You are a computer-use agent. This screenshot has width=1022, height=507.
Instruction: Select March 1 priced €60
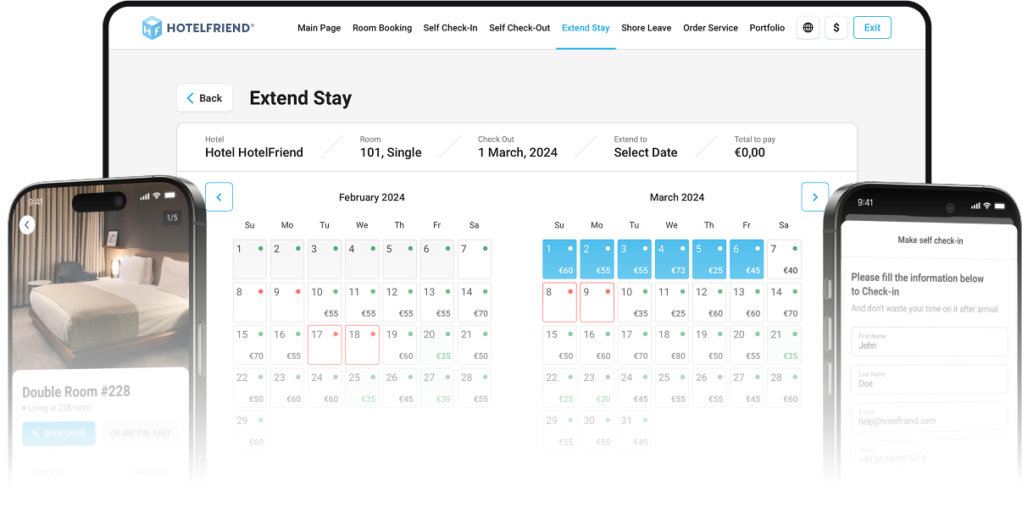coord(559,259)
